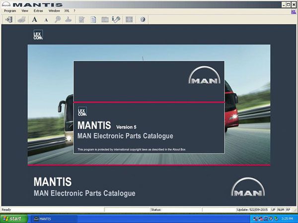Click the MANTIS Version 5 splash panel
298x223 pixels.
(x=149, y=107)
